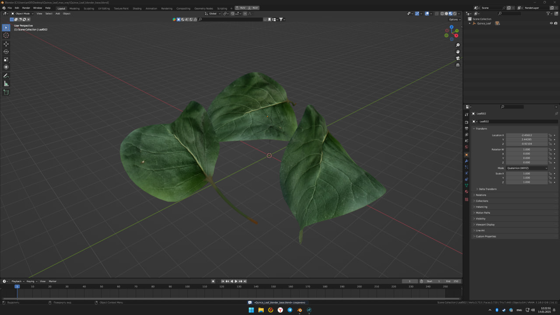Click the Options button in viewport
The height and width of the screenshot is (315, 560).
[454, 19]
